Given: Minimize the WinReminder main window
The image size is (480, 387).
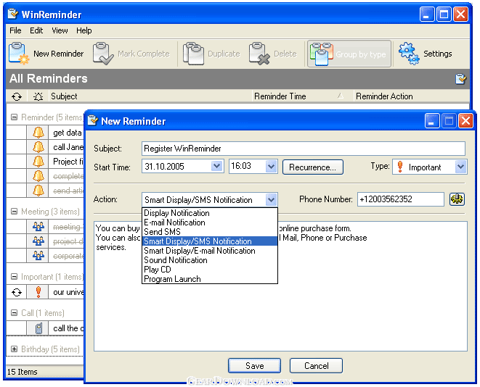Looking at the screenshot, I should click(427, 14).
